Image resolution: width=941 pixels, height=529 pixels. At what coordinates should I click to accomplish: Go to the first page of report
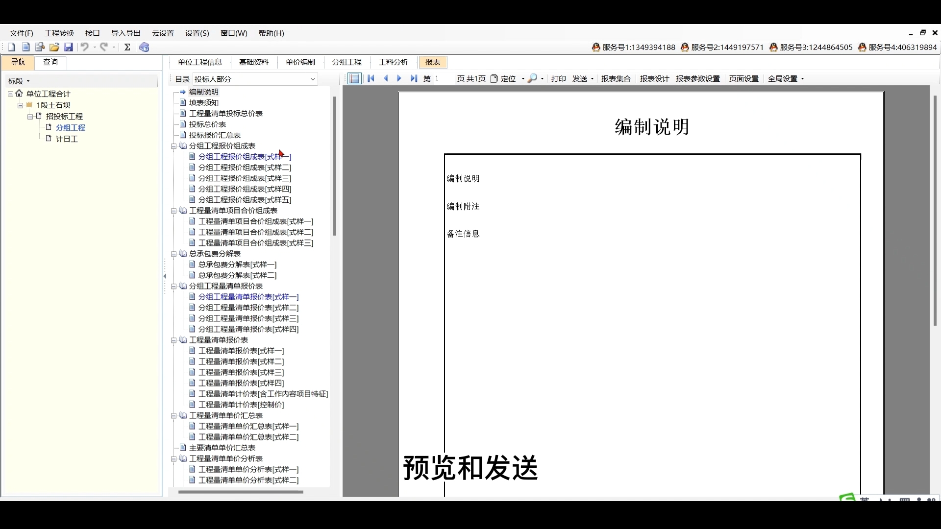371,78
